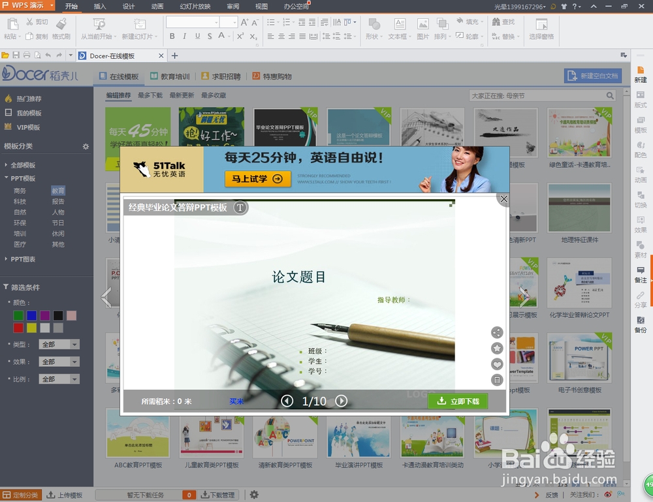Viewport: 653px width, 502px height.
Task: Click the Strikethrough S icon
Action: 210,36
